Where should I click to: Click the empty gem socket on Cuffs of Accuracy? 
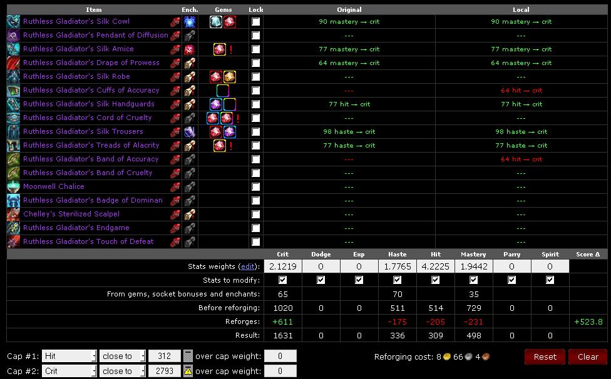click(223, 90)
